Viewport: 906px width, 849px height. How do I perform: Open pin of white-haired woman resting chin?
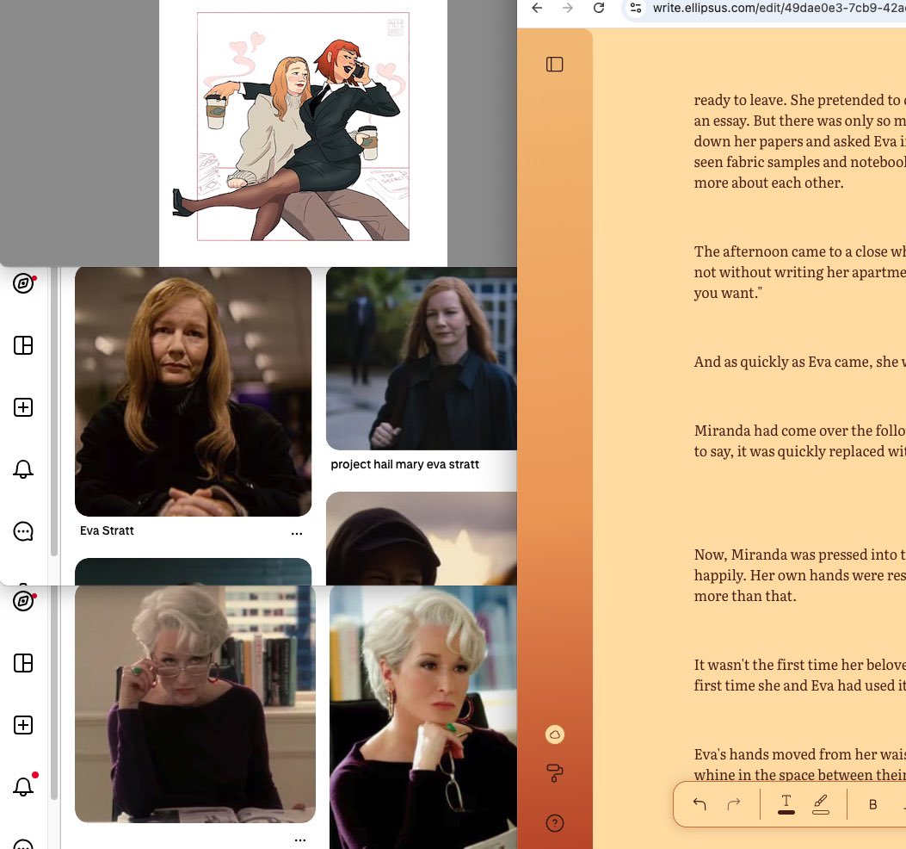coord(423,717)
